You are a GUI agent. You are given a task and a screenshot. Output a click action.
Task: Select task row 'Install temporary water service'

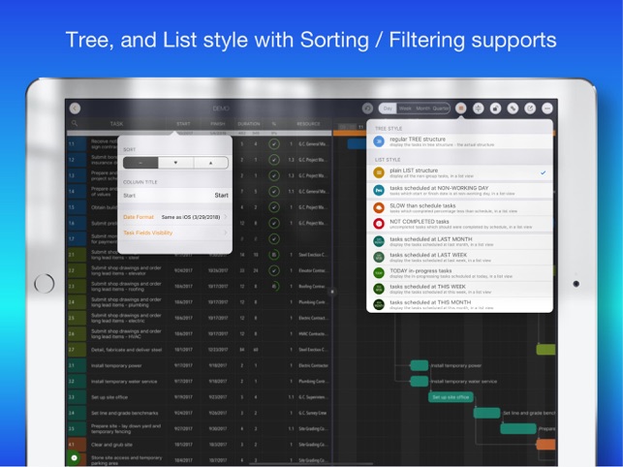click(198, 381)
